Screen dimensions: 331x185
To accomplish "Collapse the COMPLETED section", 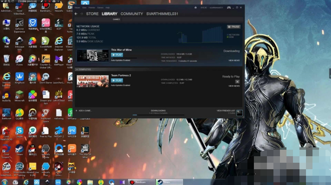I will coord(77,70).
